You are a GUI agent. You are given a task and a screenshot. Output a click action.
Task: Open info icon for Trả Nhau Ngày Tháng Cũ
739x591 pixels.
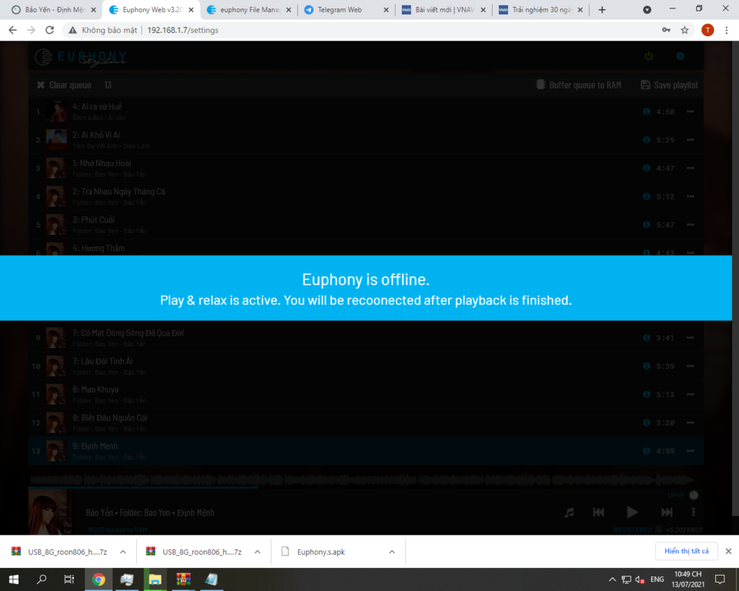tap(647, 196)
